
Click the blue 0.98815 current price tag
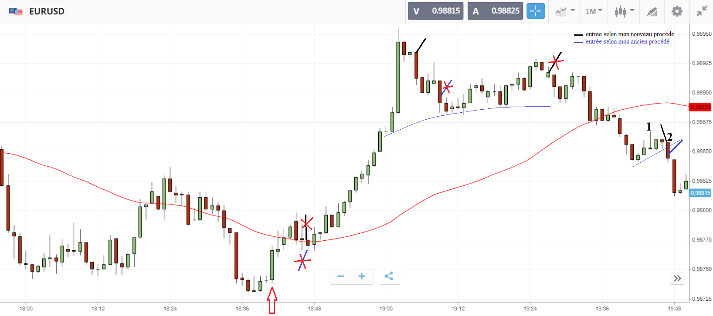[700, 193]
